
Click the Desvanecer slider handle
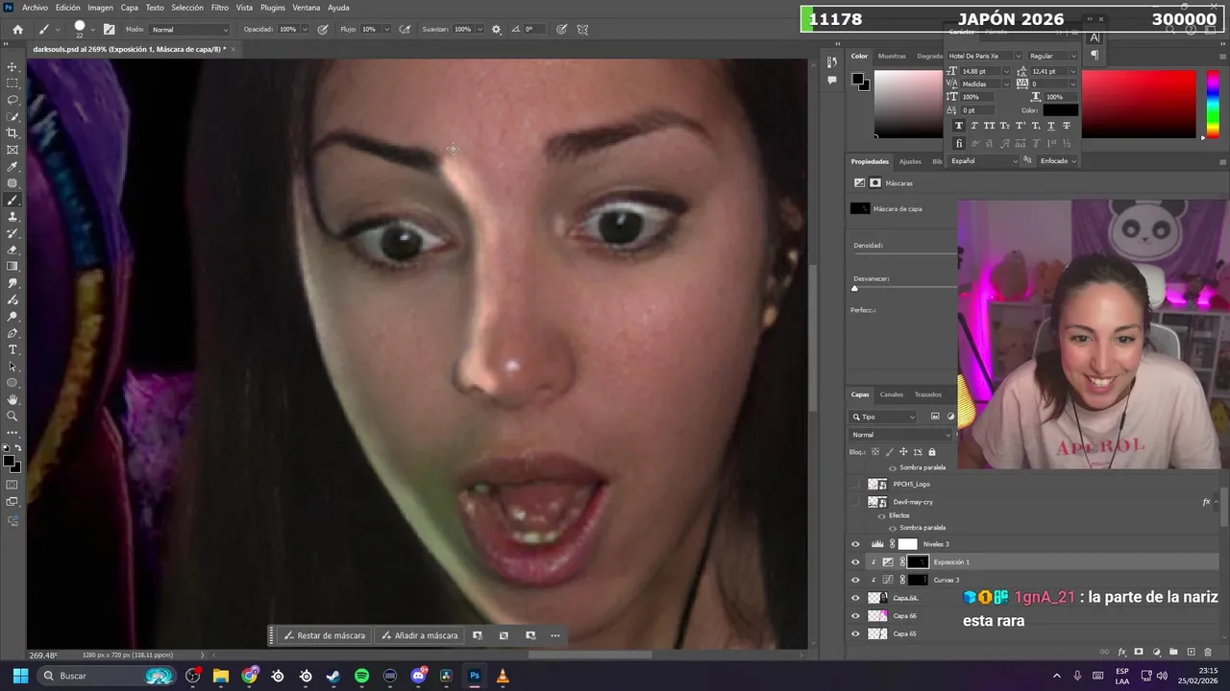click(x=854, y=288)
